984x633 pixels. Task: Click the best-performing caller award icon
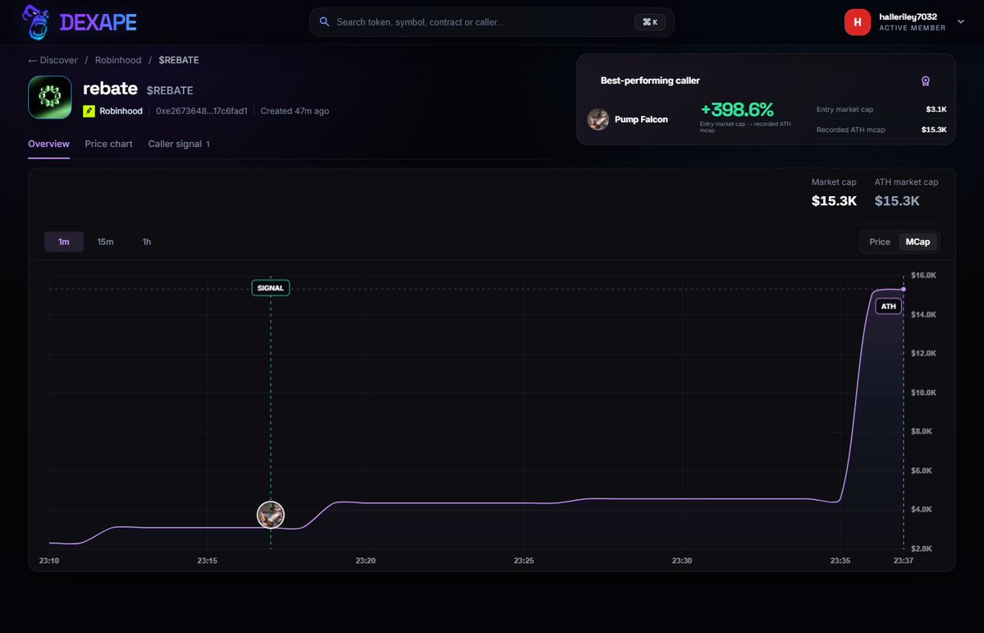(925, 81)
